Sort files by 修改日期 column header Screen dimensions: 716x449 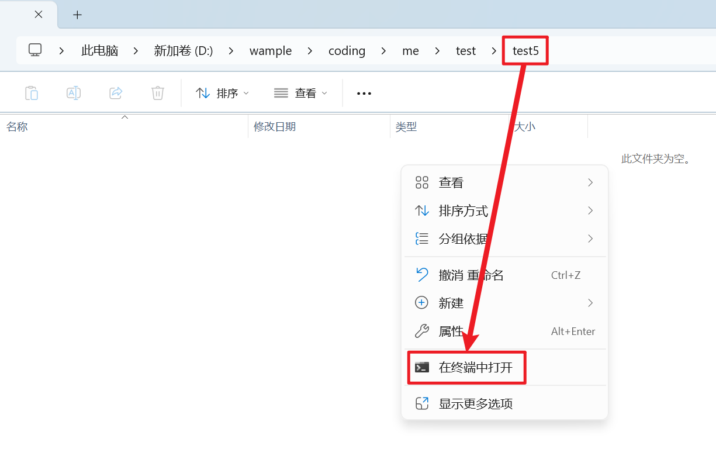pos(275,126)
